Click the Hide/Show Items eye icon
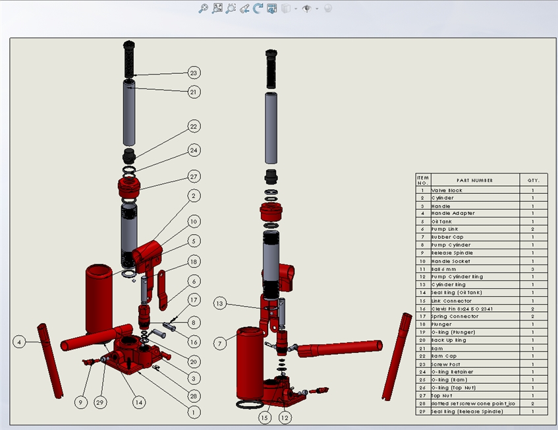 pyautogui.click(x=307, y=8)
